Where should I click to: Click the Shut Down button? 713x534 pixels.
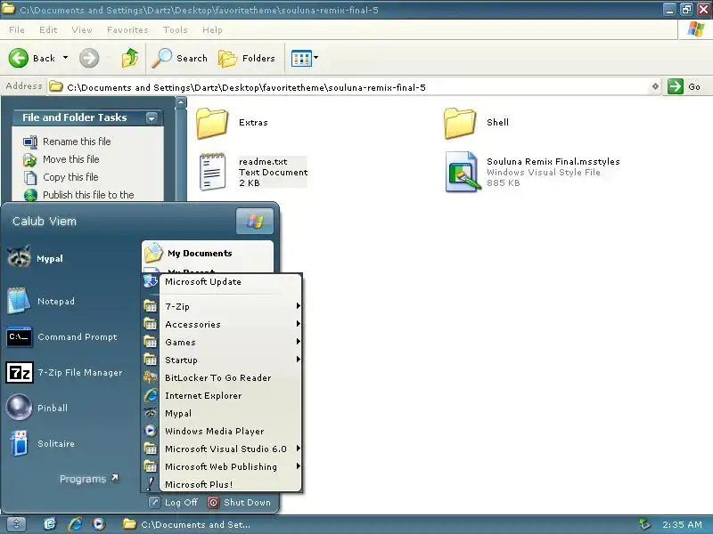(x=239, y=502)
